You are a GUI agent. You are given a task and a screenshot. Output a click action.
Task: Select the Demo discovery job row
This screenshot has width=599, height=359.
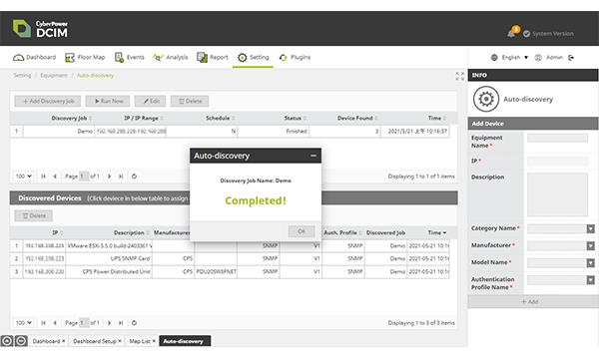pos(230,132)
